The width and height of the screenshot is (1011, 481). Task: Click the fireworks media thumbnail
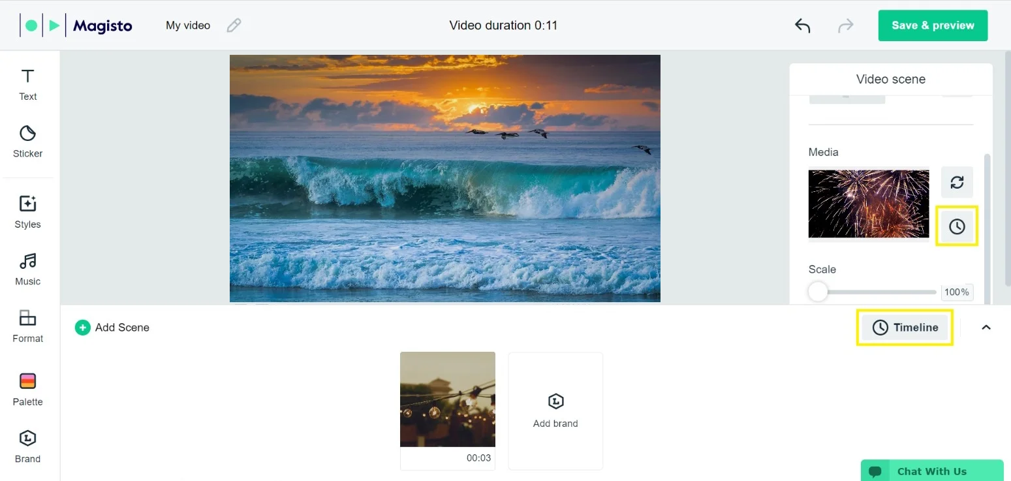point(869,204)
